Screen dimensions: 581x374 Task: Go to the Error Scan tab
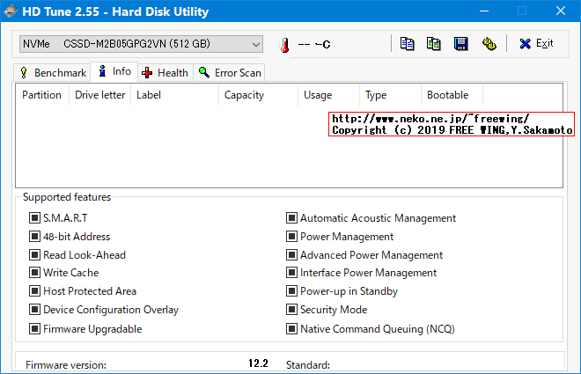click(x=230, y=72)
